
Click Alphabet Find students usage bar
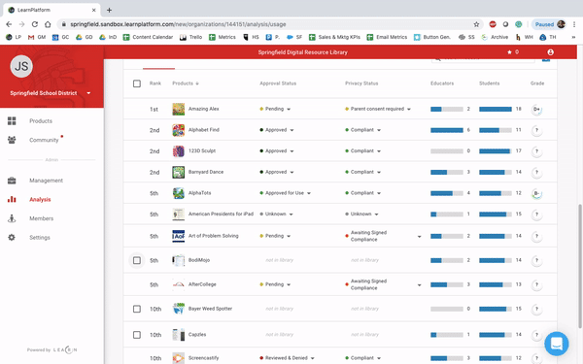pos(496,130)
